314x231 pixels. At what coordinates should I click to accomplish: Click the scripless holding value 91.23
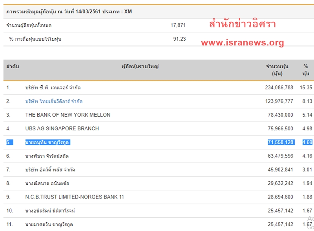(x=179, y=39)
